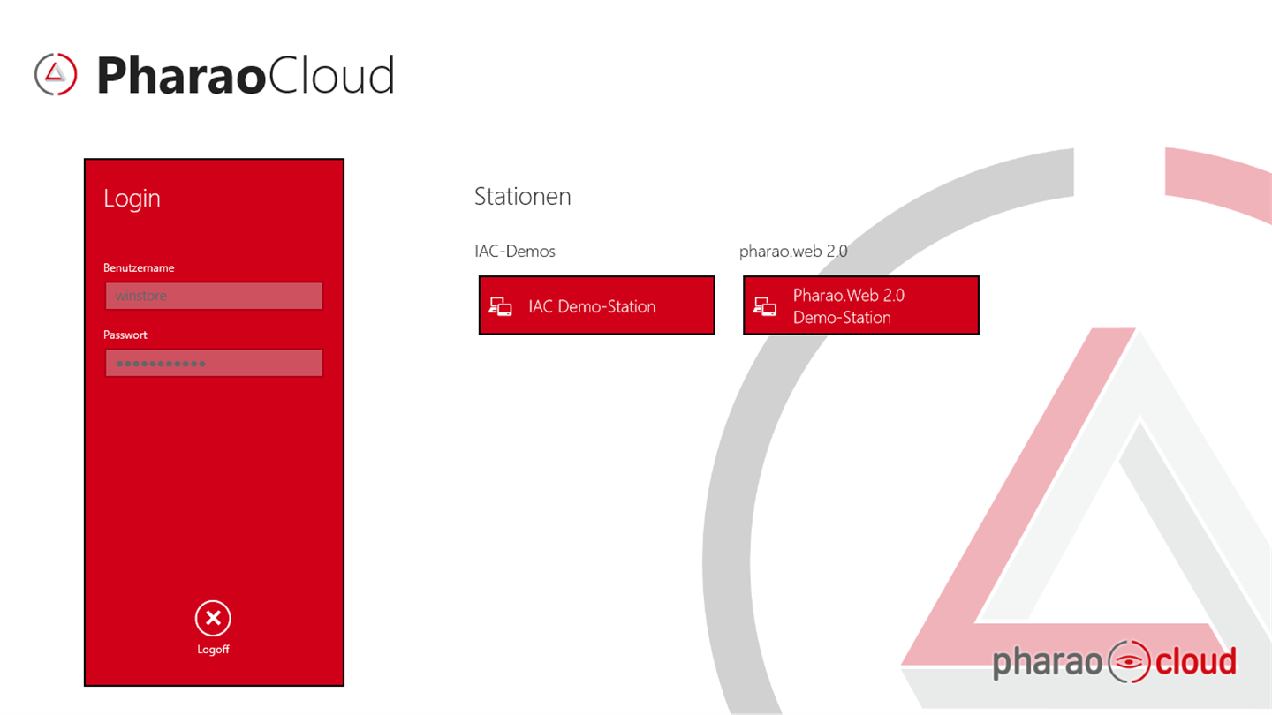Click the Logoff X icon
Image resolution: width=1272 pixels, height=715 pixels.
tap(213, 619)
